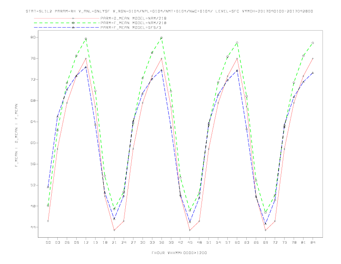341x264 pixels.
Task: Click x-axis forecast hour 72
Action: point(275,242)
